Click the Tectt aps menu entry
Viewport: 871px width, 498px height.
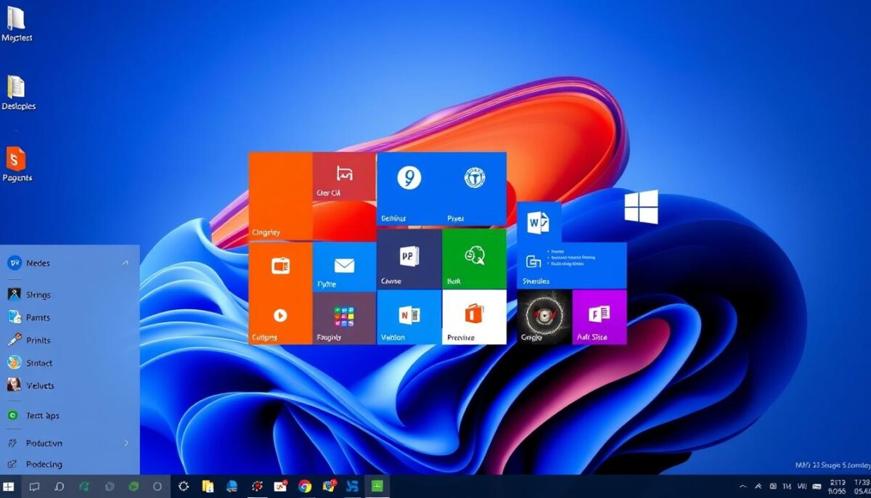[42, 415]
